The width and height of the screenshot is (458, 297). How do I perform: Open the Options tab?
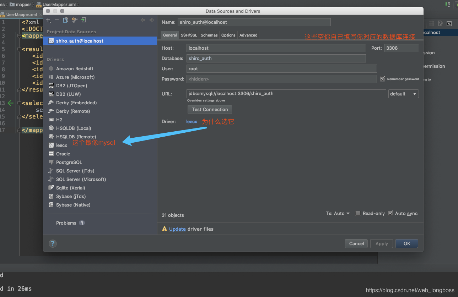(x=228, y=35)
